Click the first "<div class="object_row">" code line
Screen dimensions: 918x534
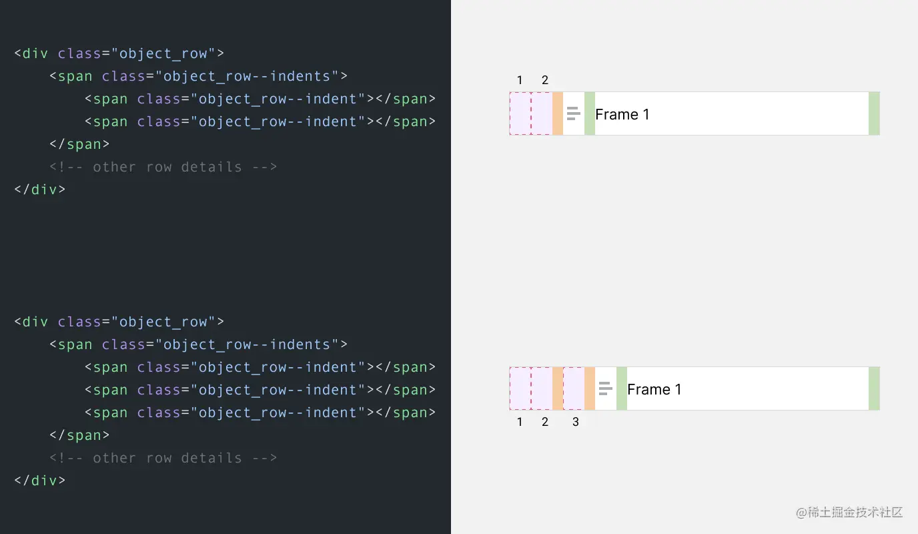coord(119,53)
